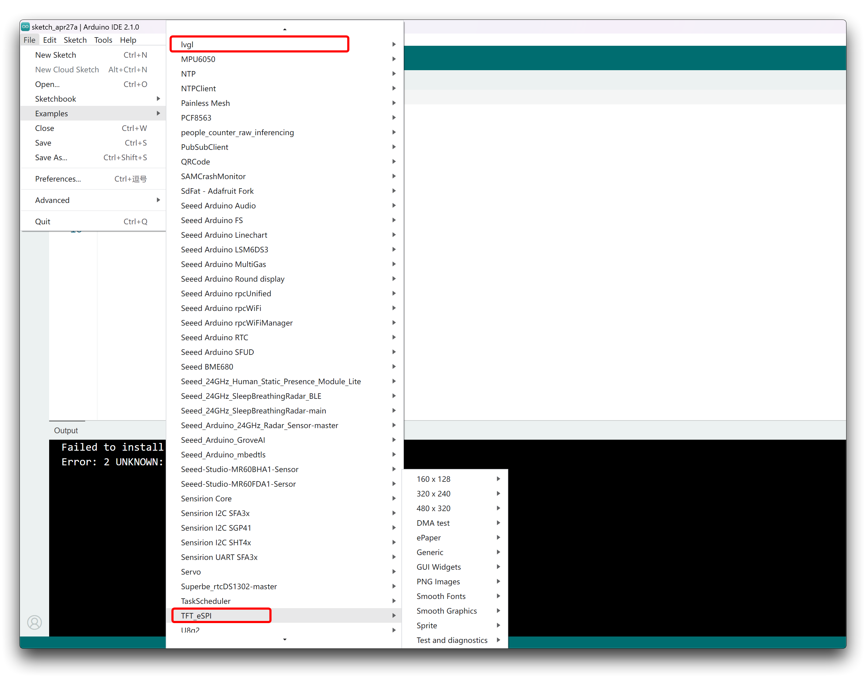
Task: Select SdFat - Adafruit Fork entry
Action: point(284,191)
